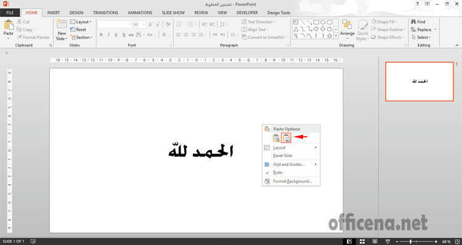Open the FILE tab
Screen dimensions: 462x245
10,13
